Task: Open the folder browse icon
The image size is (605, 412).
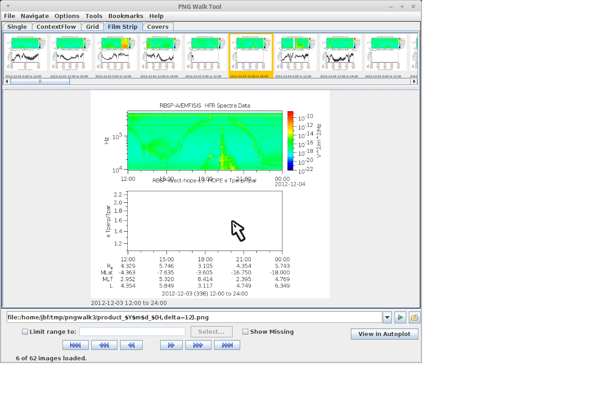Action: [414, 318]
